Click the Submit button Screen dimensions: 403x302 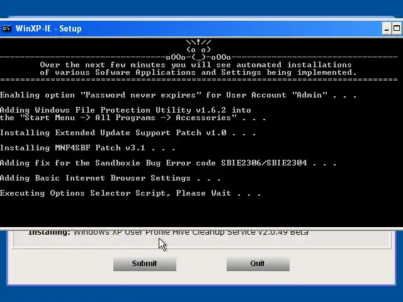point(145,264)
